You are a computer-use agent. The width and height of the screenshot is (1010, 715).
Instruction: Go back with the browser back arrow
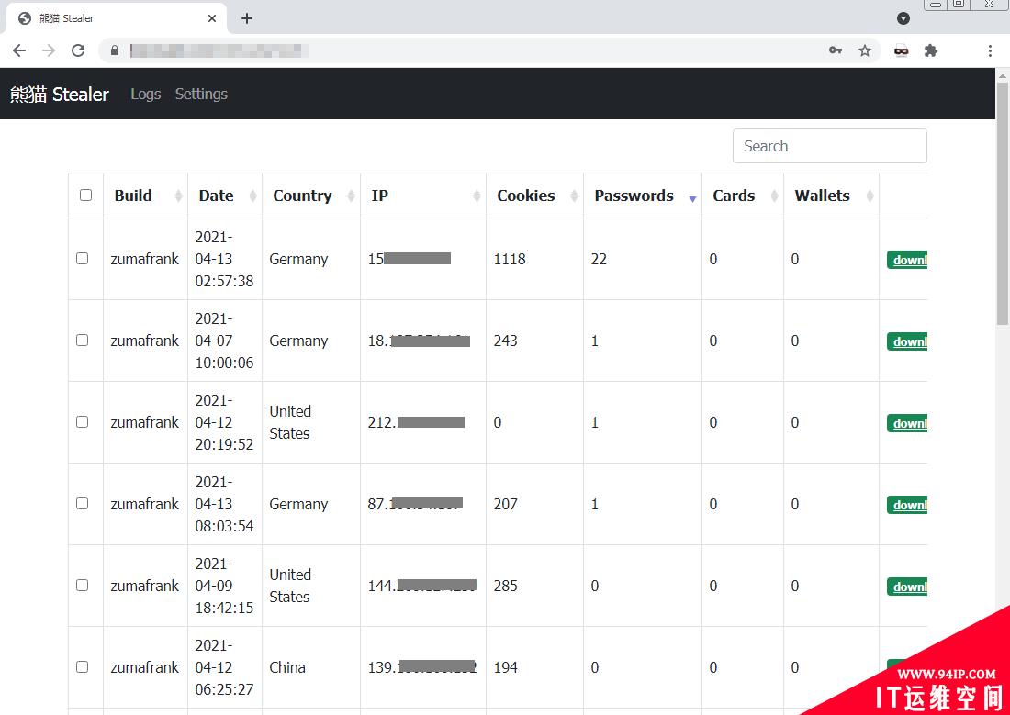tap(19, 50)
